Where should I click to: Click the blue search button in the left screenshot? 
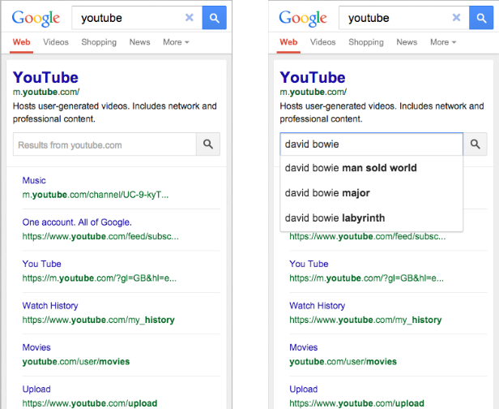(x=214, y=17)
